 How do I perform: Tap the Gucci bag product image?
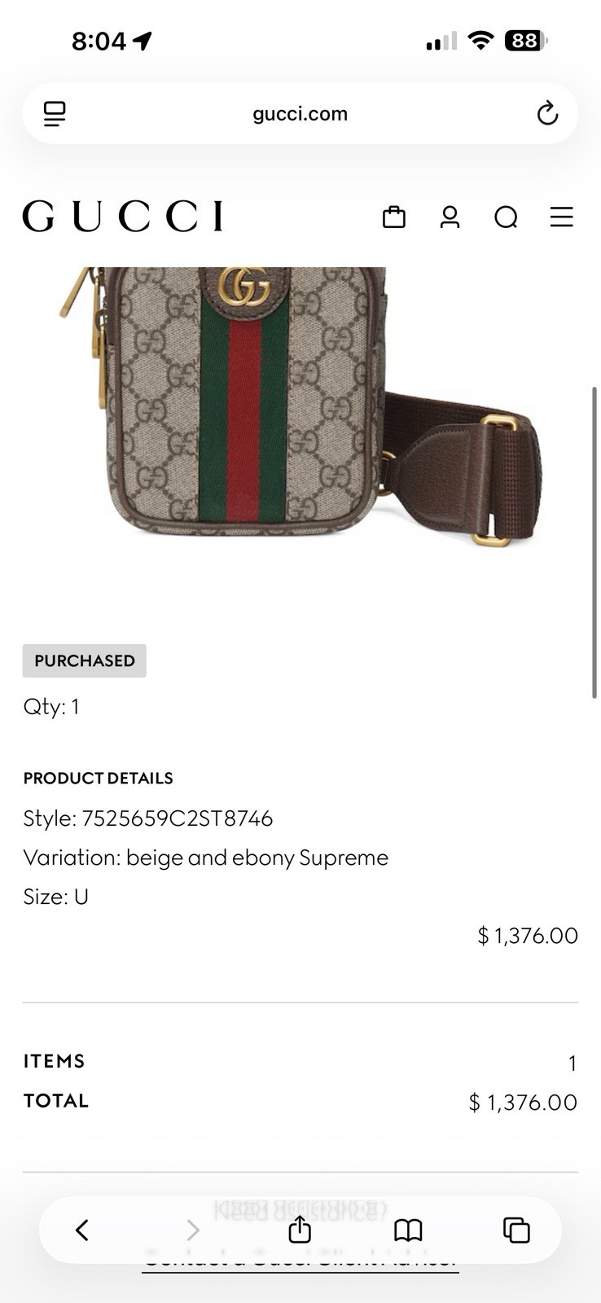(300, 406)
